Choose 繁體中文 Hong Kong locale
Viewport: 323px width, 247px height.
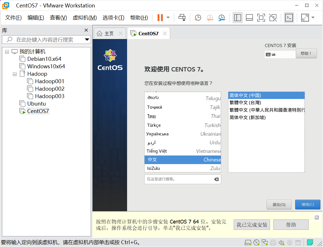[266, 110]
